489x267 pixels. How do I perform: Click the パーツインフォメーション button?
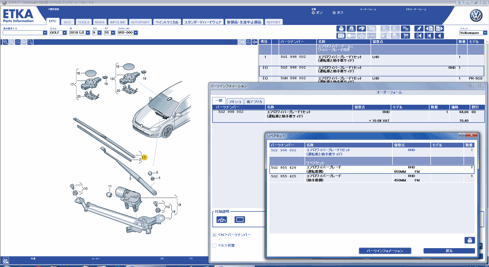385,251
